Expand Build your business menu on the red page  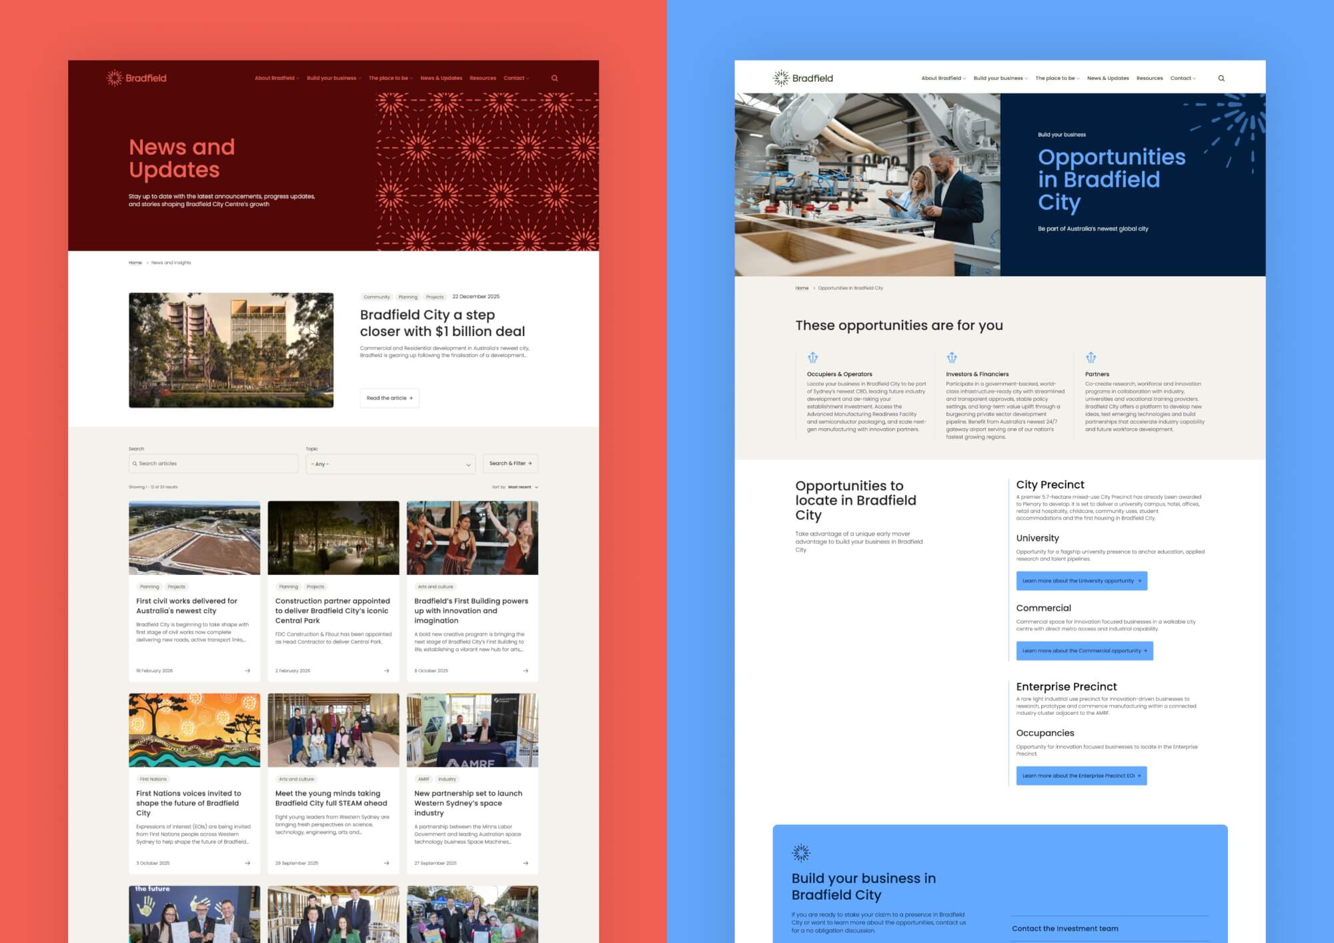click(x=333, y=78)
